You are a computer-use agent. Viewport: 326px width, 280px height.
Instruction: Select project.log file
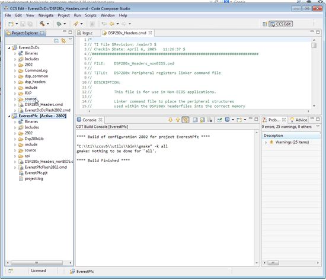coord(34,179)
